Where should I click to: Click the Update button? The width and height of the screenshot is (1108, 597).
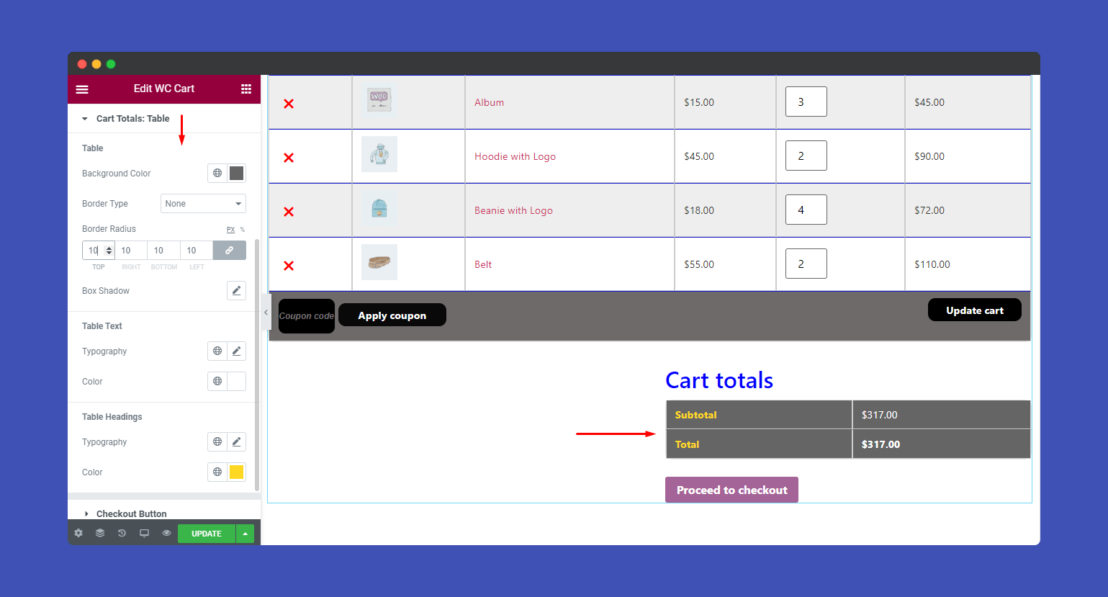click(x=207, y=534)
